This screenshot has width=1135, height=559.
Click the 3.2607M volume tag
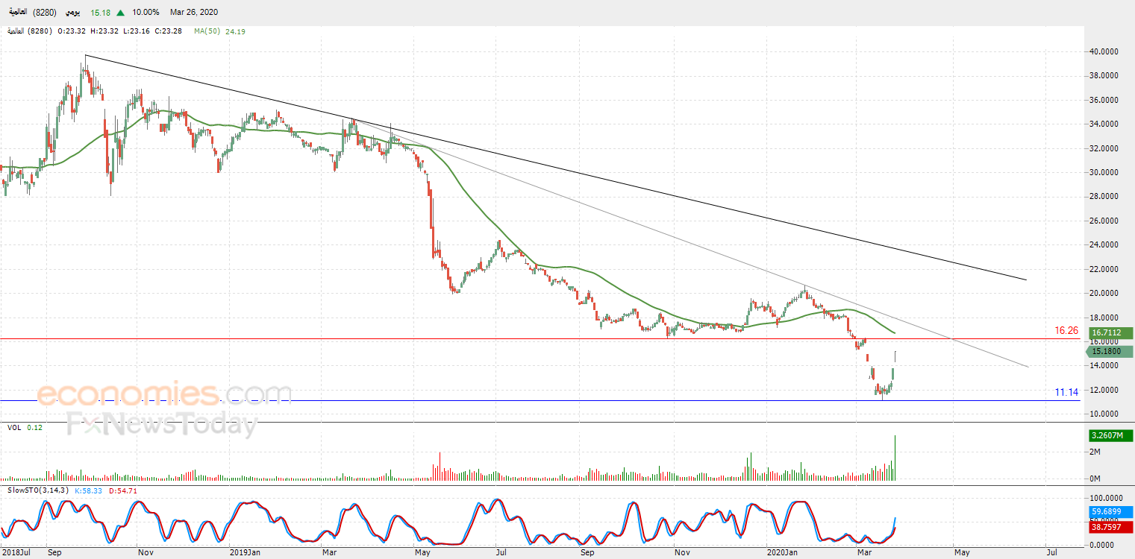pyautogui.click(x=1110, y=435)
